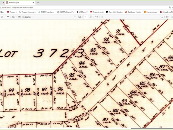
Task: Click the page number input field
Action: (86, 17)
